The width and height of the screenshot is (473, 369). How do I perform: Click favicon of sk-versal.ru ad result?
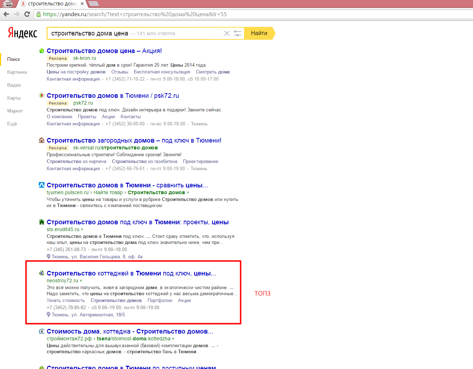pyautogui.click(x=42, y=140)
